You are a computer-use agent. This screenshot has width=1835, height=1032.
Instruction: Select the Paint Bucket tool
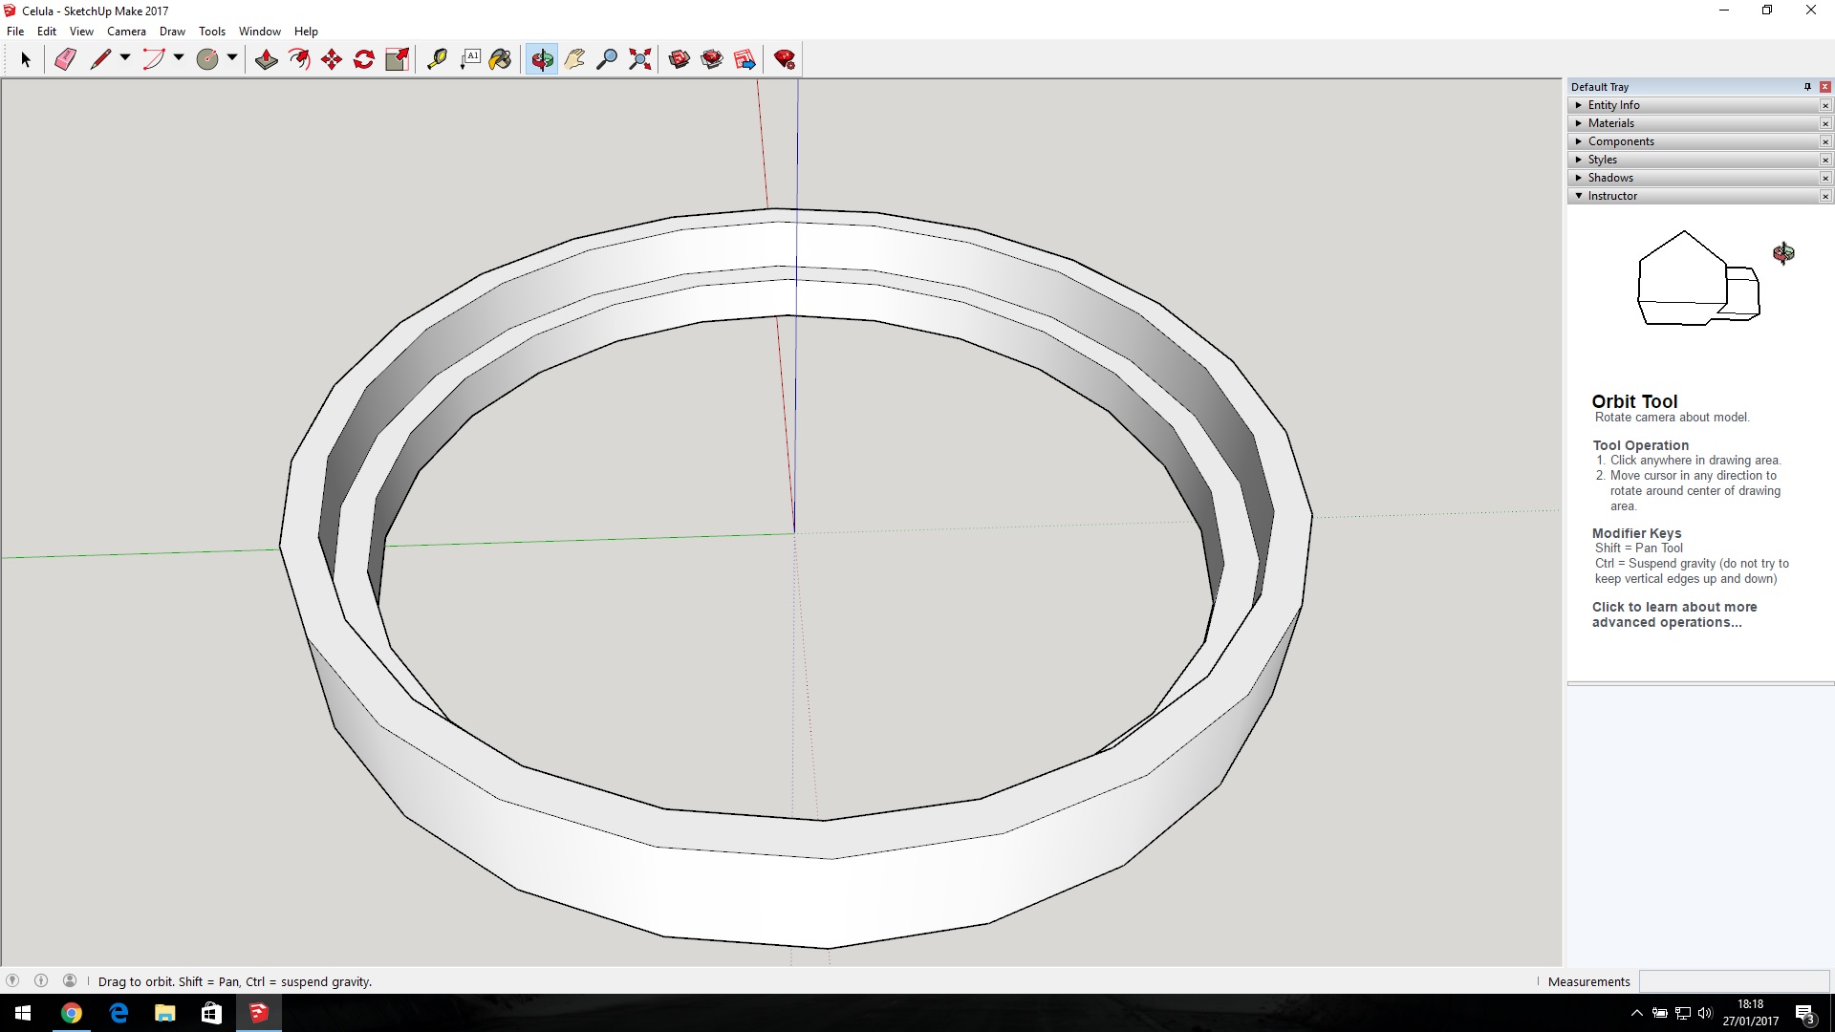click(x=500, y=59)
